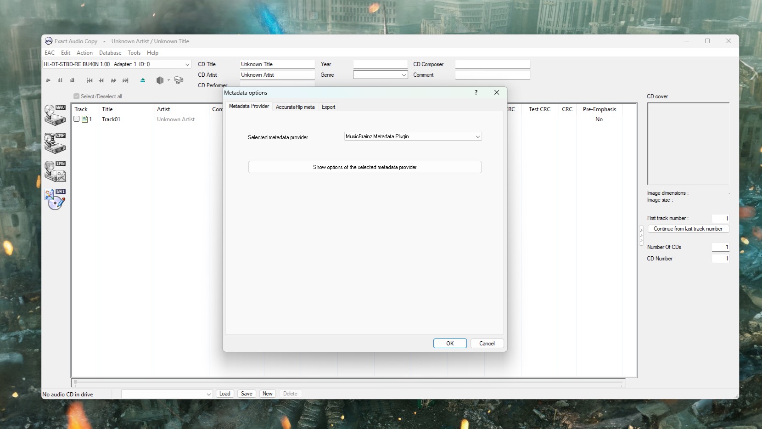Close the Metadata options dialog
Image resolution: width=762 pixels, height=429 pixels.
[x=497, y=92]
